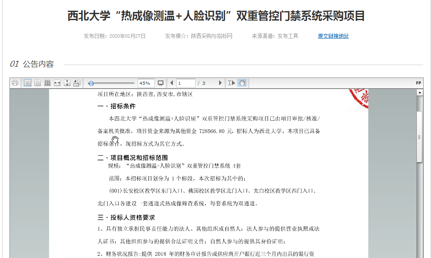Click the FP logo in toolbar
The height and width of the screenshot is (258, 431).
419,83
